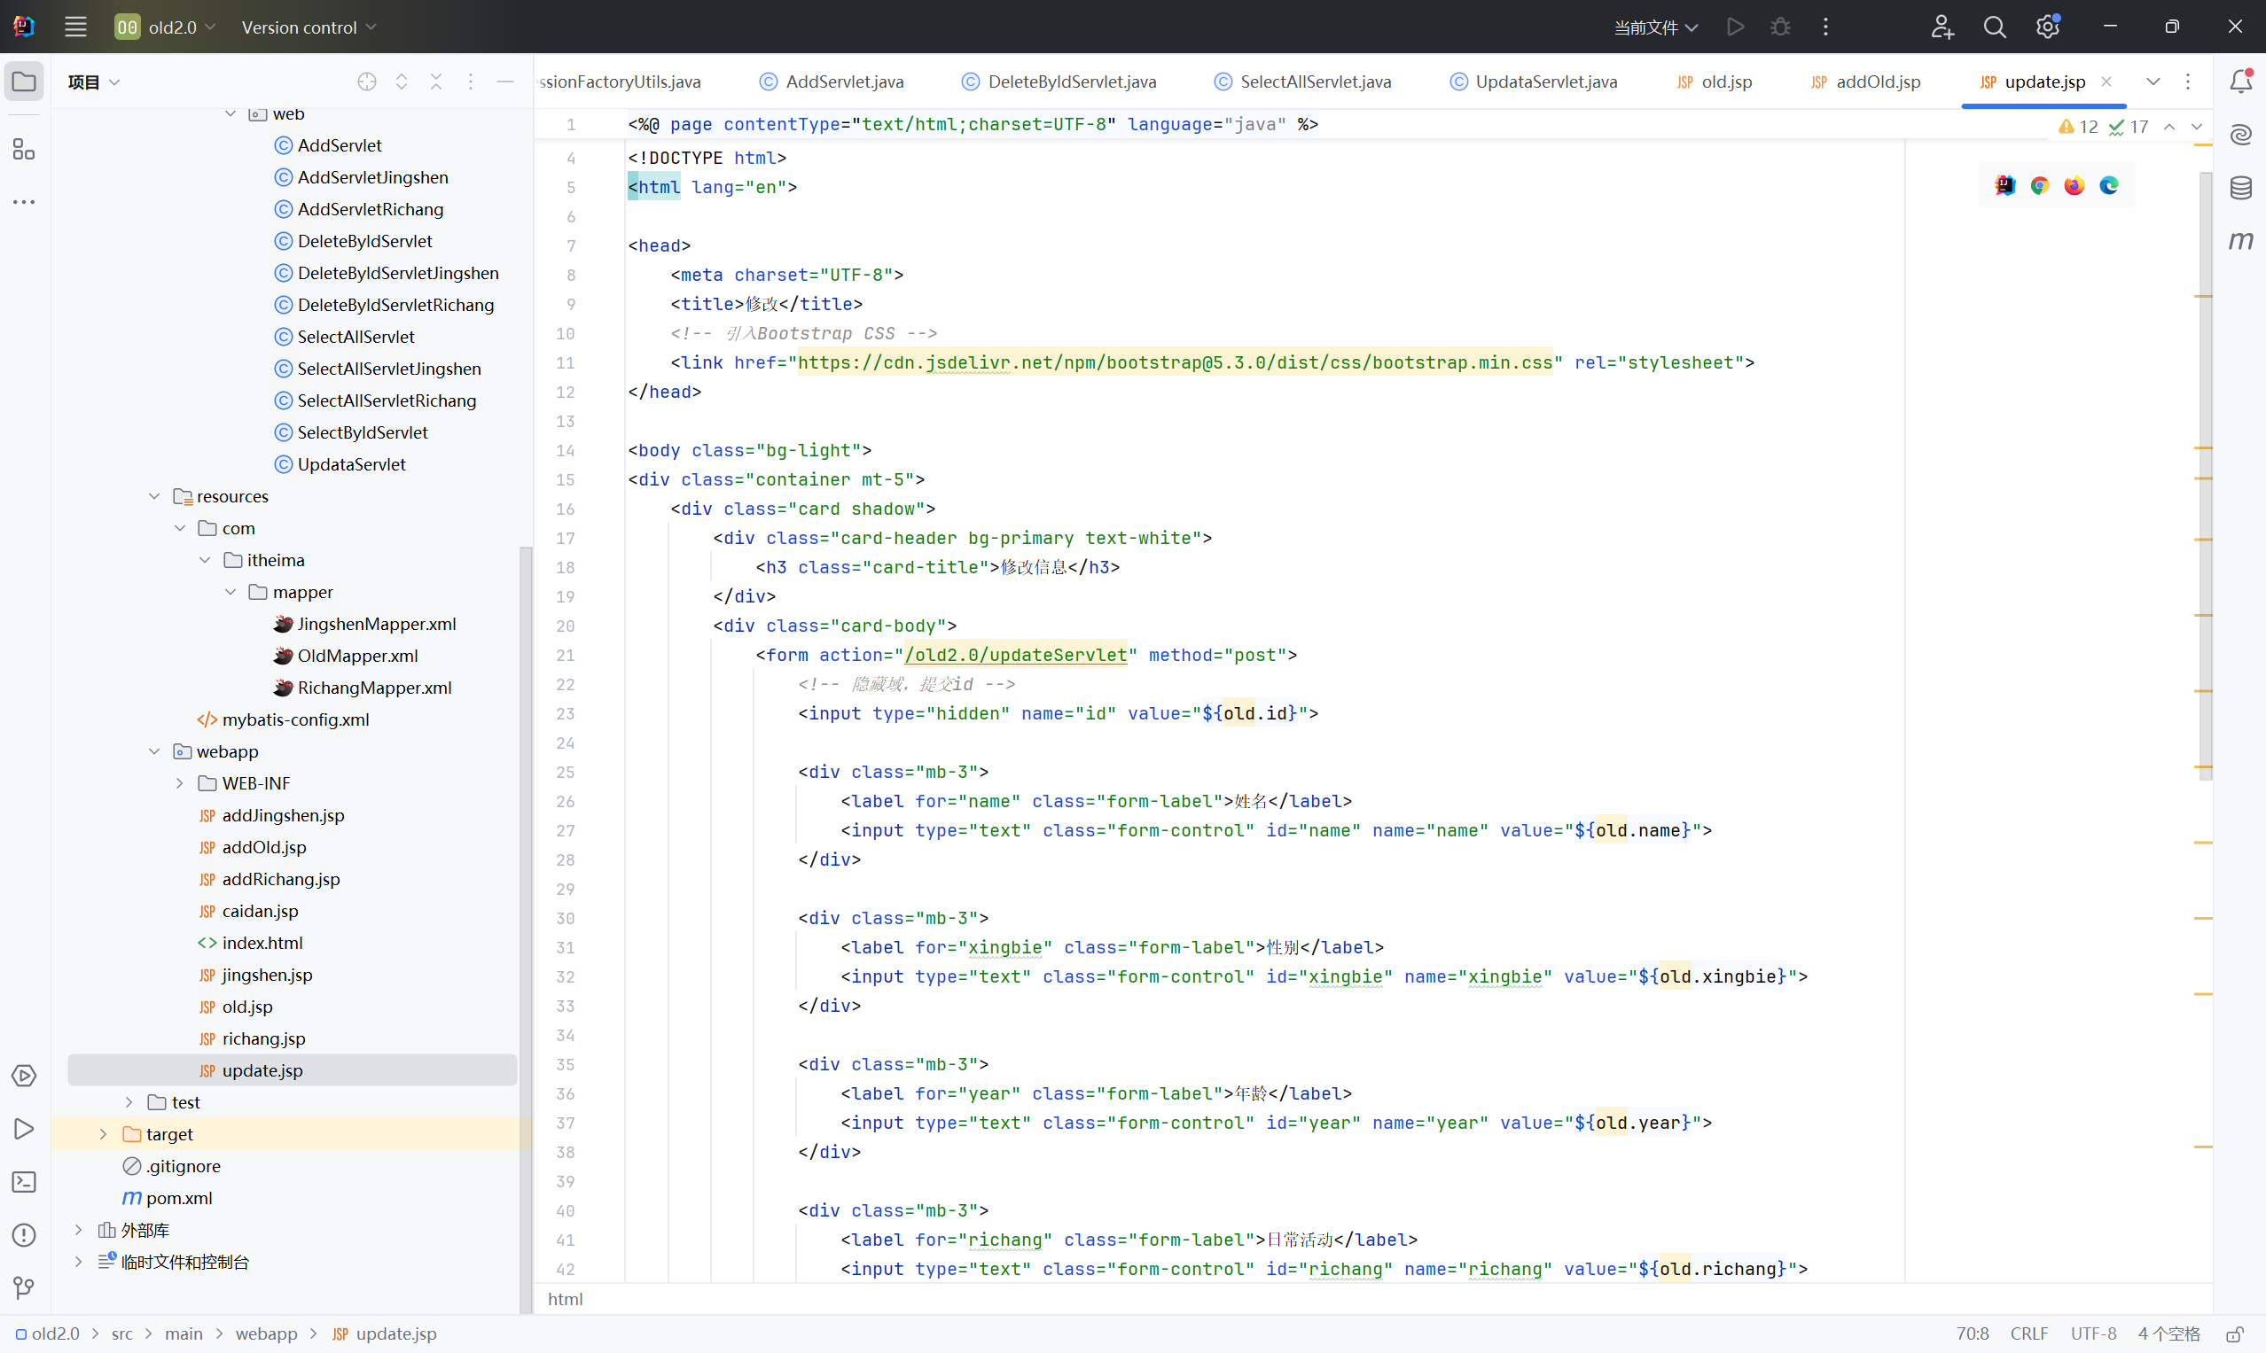Click the Search Everywhere magnifier icon
The width and height of the screenshot is (2266, 1353).
[x=1994, y=27]
